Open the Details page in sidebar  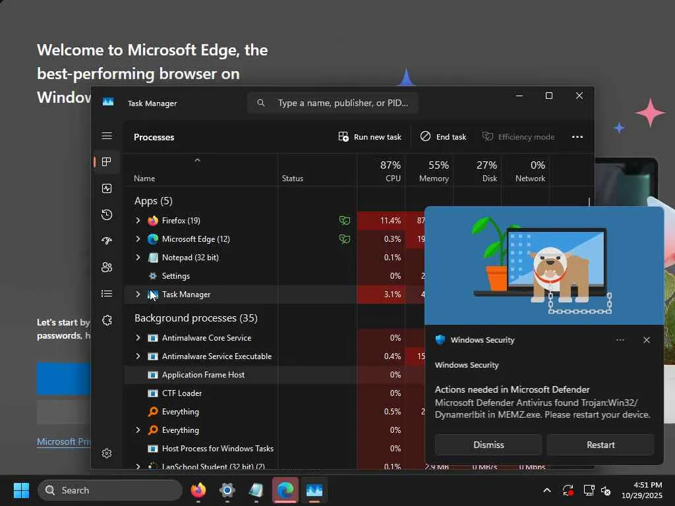pyautogui.click(x=107, y=293)
